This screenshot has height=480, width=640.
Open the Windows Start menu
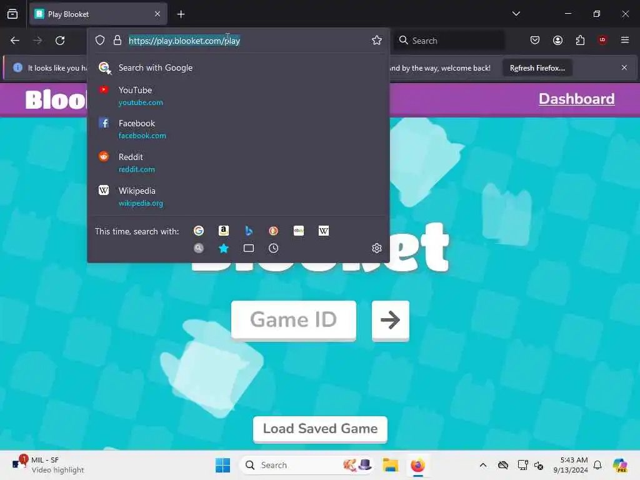(223, 465)
